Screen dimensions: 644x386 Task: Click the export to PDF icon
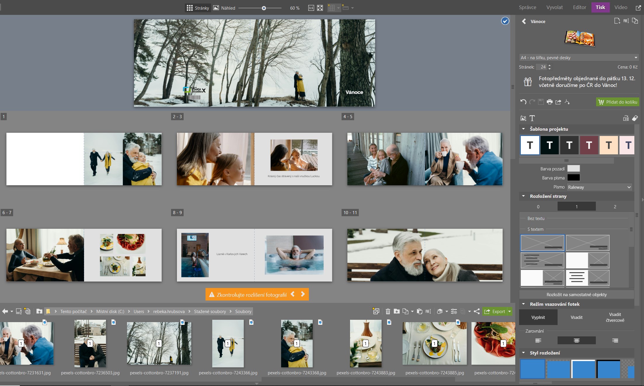(567, 102)
